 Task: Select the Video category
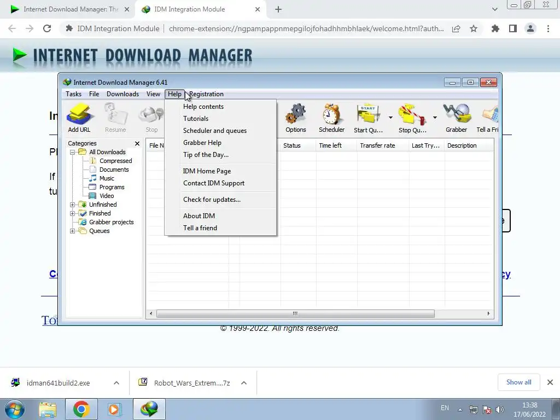coord(107,196)
